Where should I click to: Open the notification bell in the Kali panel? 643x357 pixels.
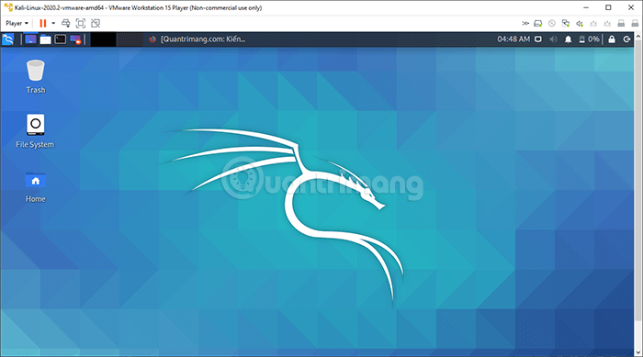point(568,39)
